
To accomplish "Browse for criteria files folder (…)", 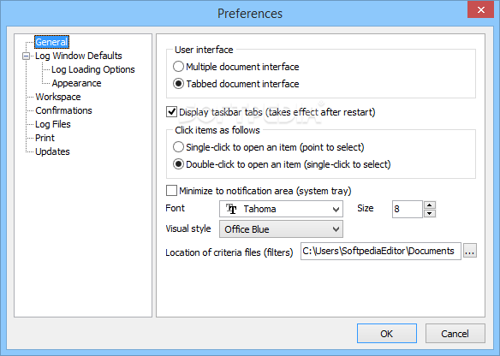I will coord(470,251).
